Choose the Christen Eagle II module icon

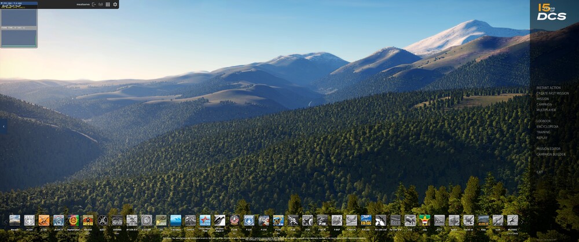point(219,220)
